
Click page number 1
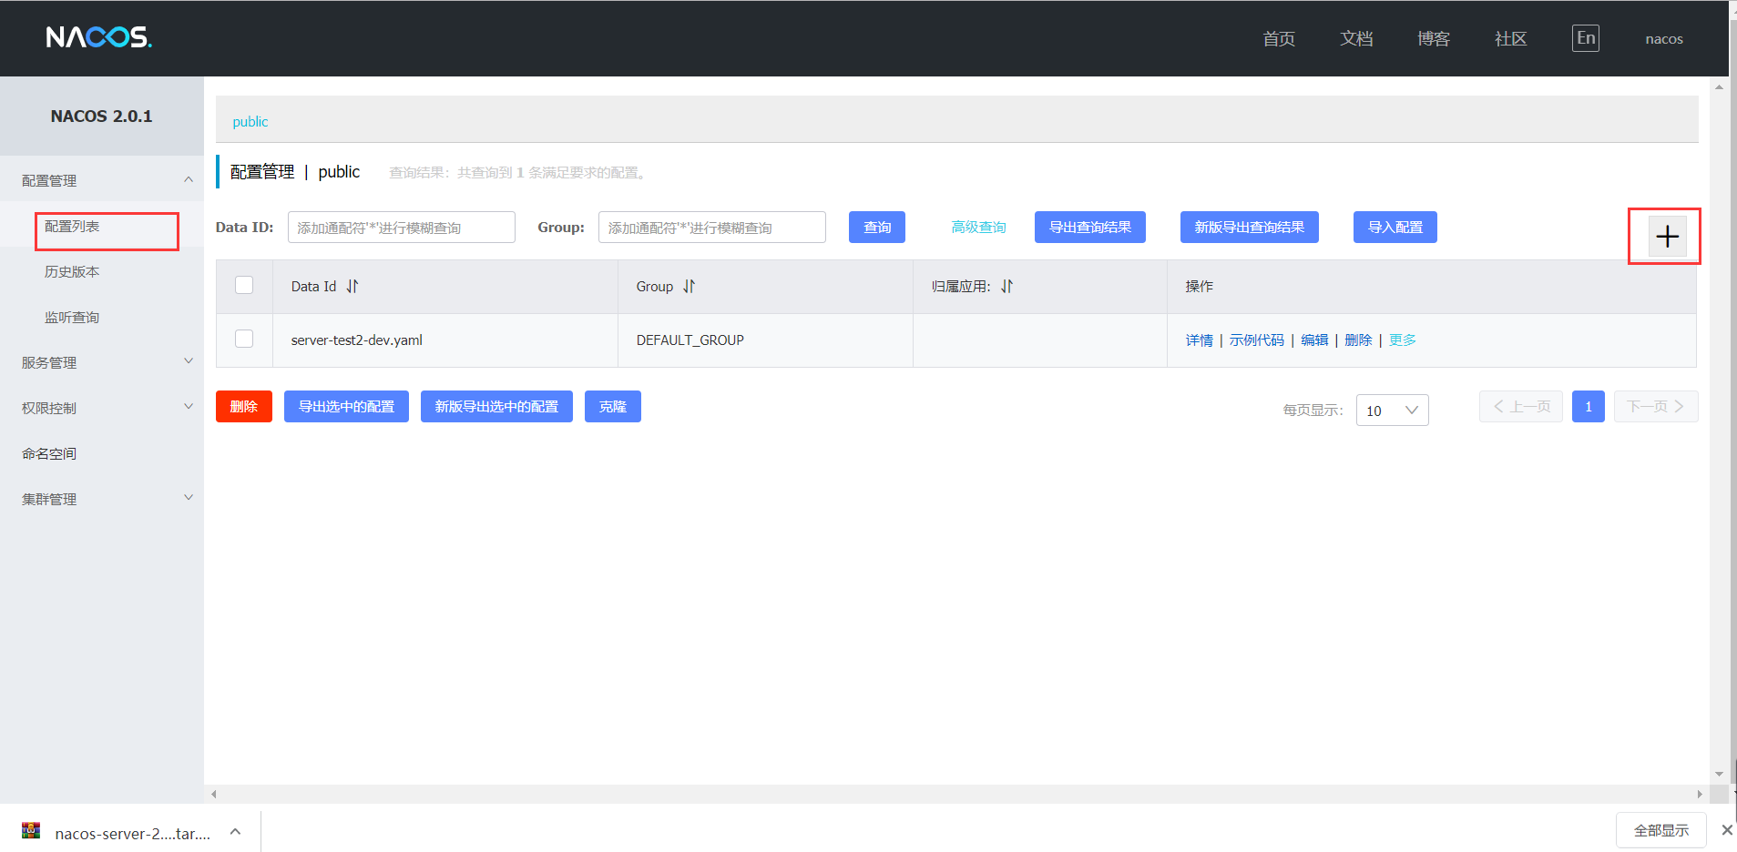(1589, 407)
